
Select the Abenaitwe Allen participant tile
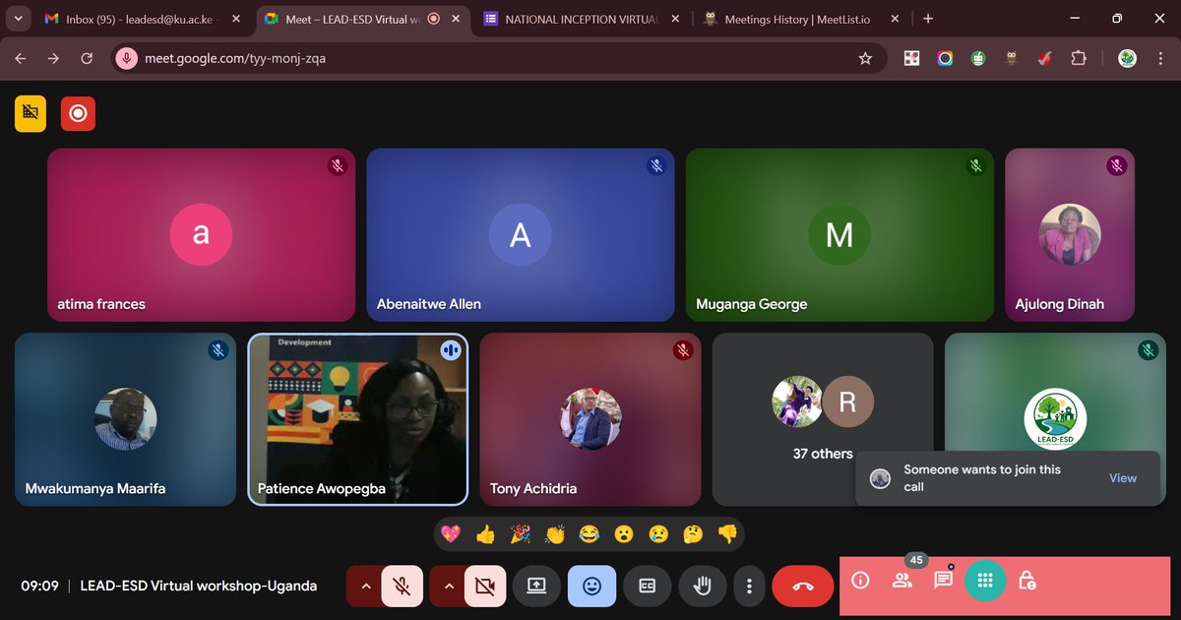pyautogui.click(x=521, y=234)
